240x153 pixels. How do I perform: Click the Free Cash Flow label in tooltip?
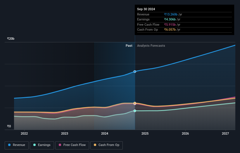point(148,25)
